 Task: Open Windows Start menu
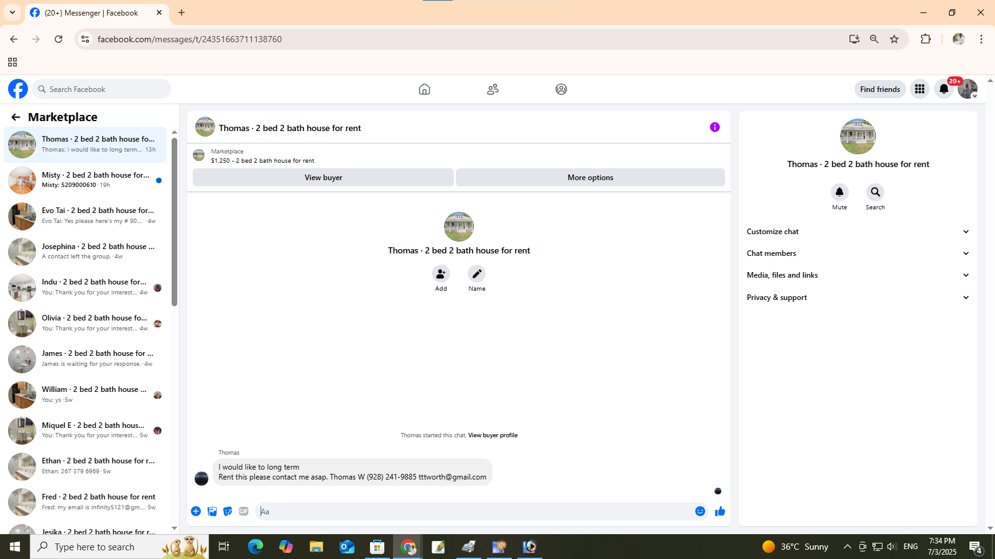click(15, 547)
